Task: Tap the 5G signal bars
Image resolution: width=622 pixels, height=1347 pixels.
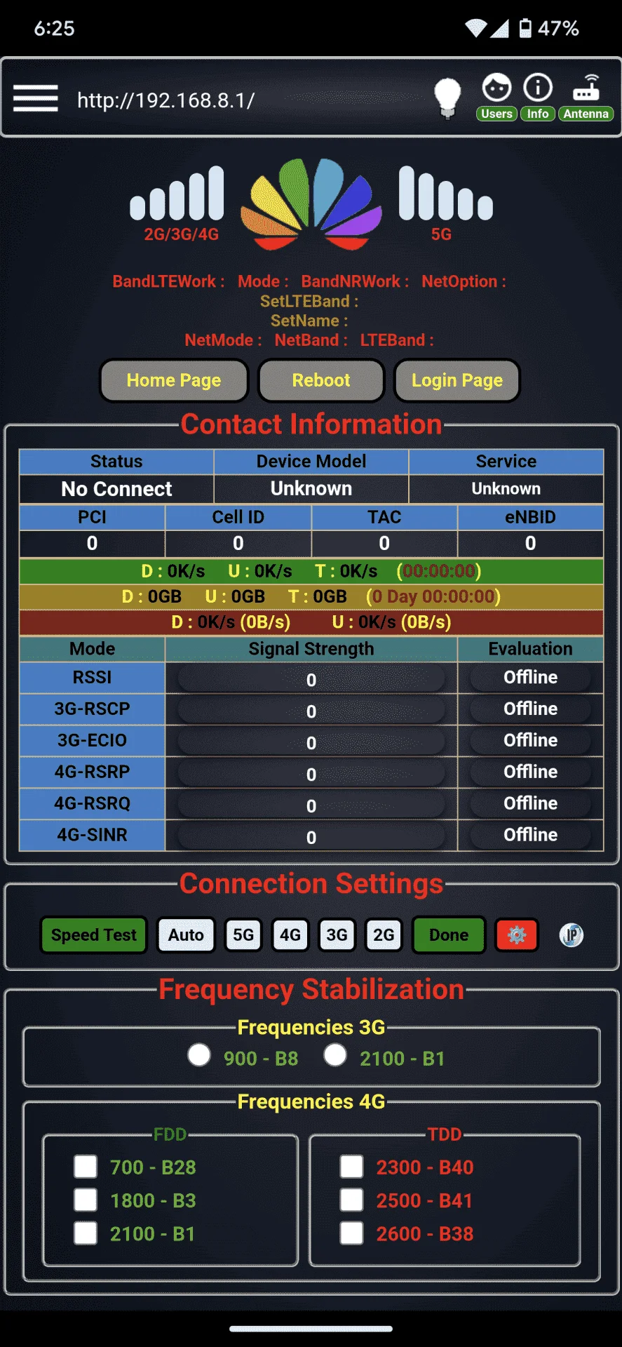Action: tap(446, 194)
